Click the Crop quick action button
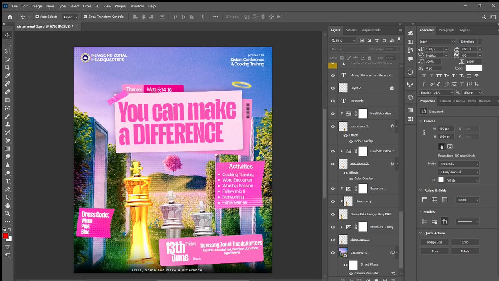The height and width of the screenshot is (281, 499). coord(465,242)
